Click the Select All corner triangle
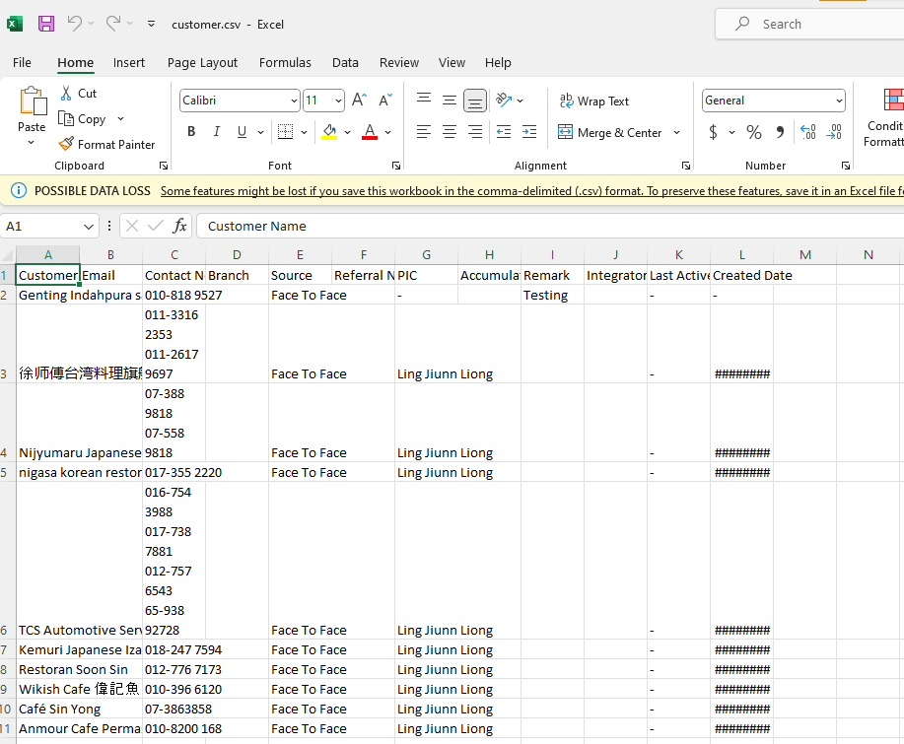Screen dimensions: 904x744 tap(8, 254)
